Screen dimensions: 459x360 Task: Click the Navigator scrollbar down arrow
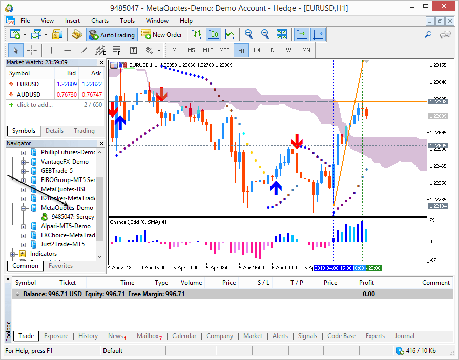100,257
